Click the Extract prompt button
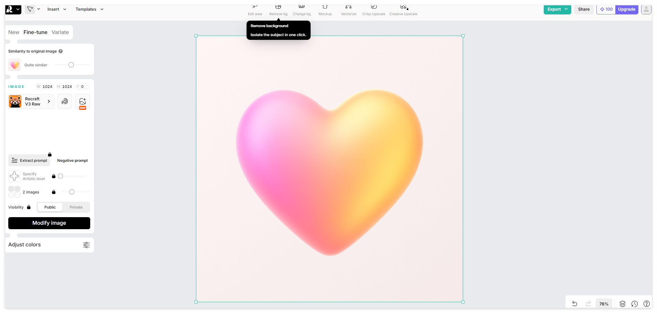The width and height of the screenshot is (657, 313). [29, 160]
